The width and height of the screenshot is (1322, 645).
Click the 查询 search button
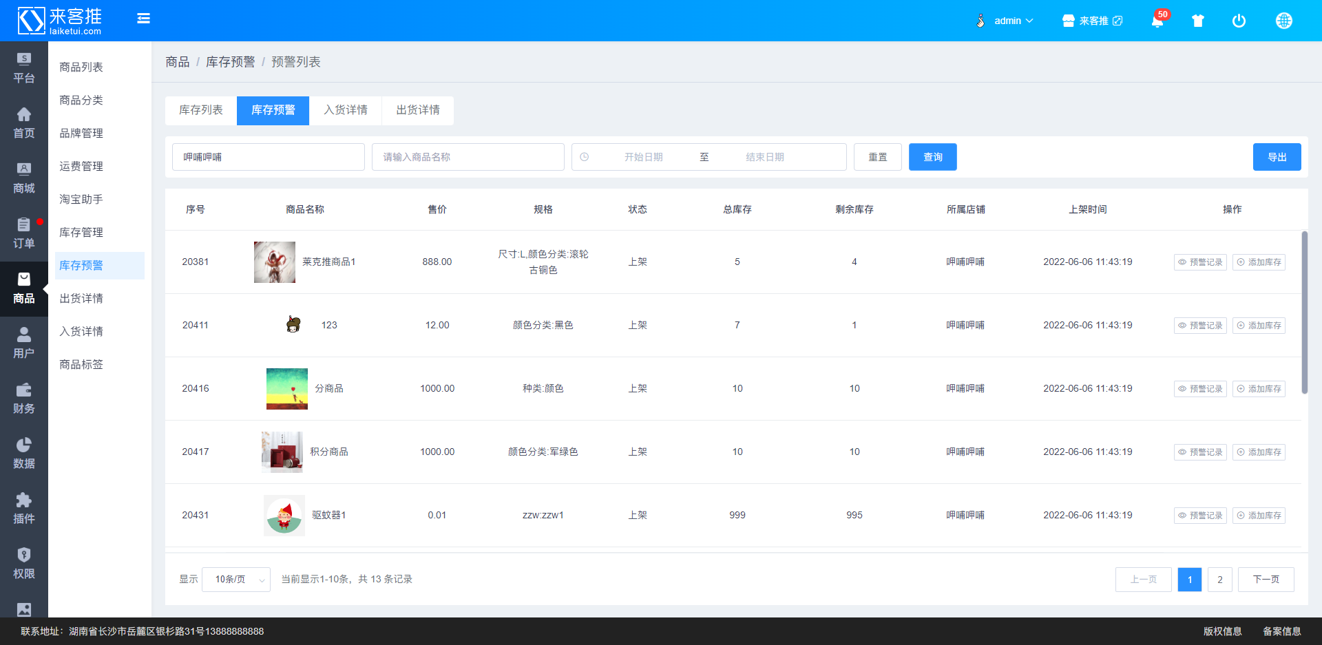coord(933,157)
